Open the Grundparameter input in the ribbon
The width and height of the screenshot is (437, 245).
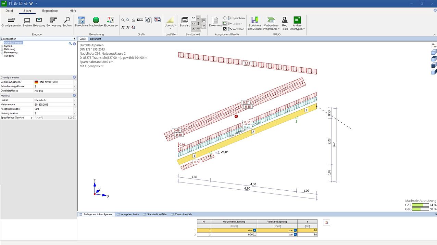click(11, 22)
